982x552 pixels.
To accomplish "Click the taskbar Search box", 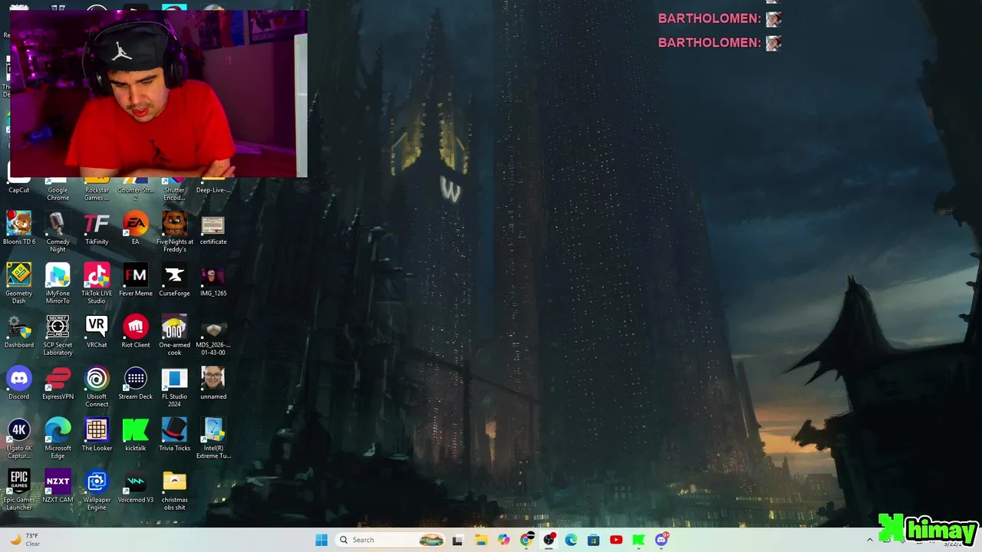I will tap(390, 540).
